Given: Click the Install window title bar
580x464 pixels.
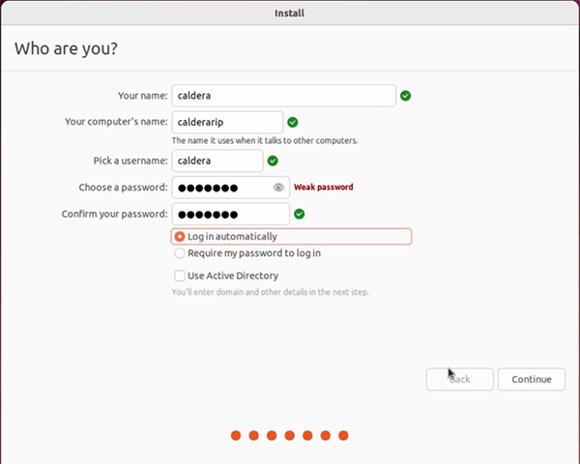Looking at the screenshot, I should (290, 13).
